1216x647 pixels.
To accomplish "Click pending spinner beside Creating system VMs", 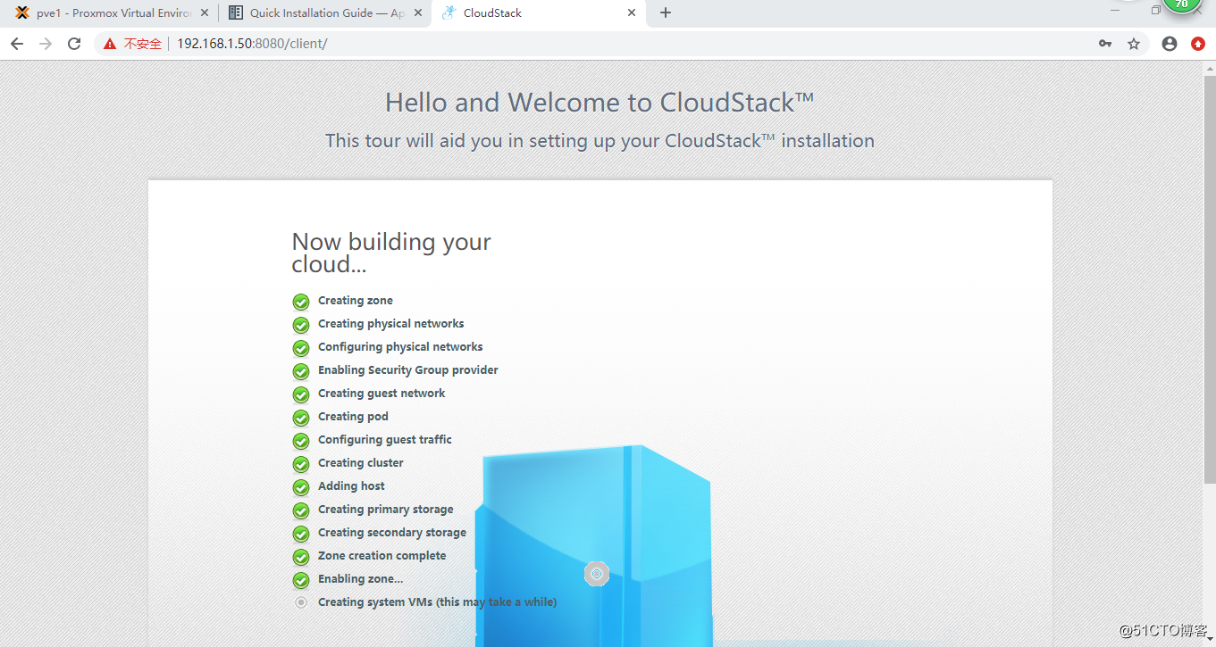I will 301,602.
